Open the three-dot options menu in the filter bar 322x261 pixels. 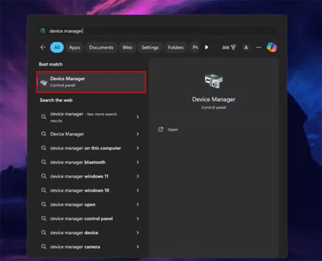click(x=258, y=47)
